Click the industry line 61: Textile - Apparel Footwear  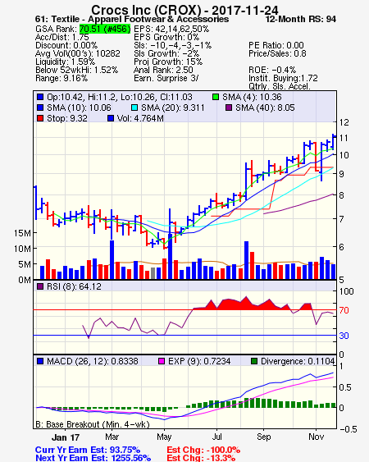pos(132,19)
